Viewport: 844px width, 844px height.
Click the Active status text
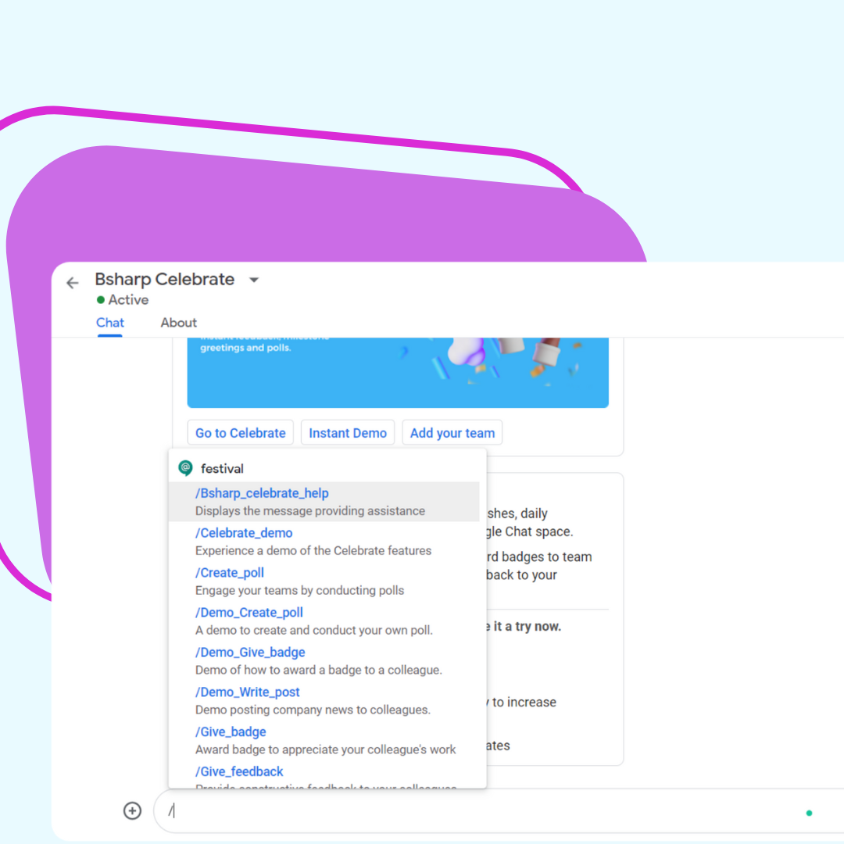point(128,300)
